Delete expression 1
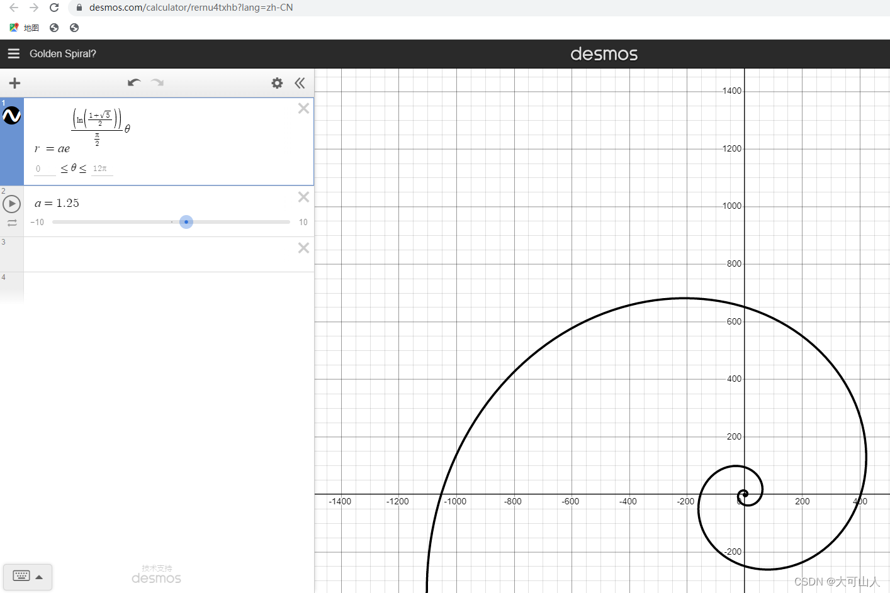This screenshot has width=890, height=593. pyautogui.click(x=303, y=108)
